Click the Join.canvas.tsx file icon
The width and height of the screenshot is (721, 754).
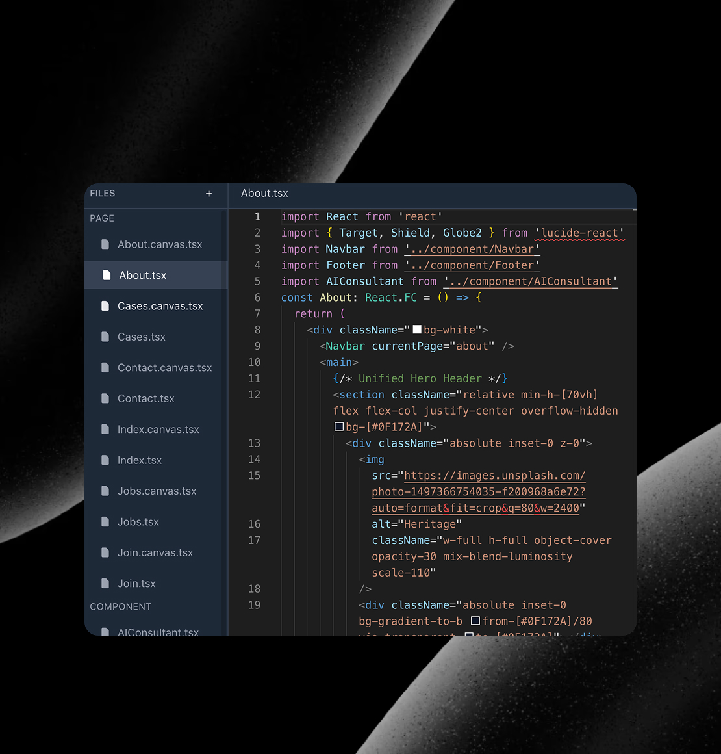coord(105,552)
